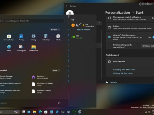Open Terminal on the taskbar
154x115 pixels.
(63, 112)
